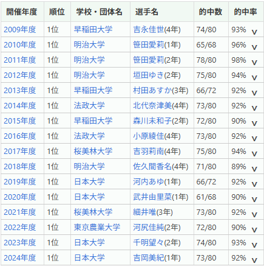Open the 2014年度 link
The height and width of the screenshot is (266, 264).
(x=20, y=106)
